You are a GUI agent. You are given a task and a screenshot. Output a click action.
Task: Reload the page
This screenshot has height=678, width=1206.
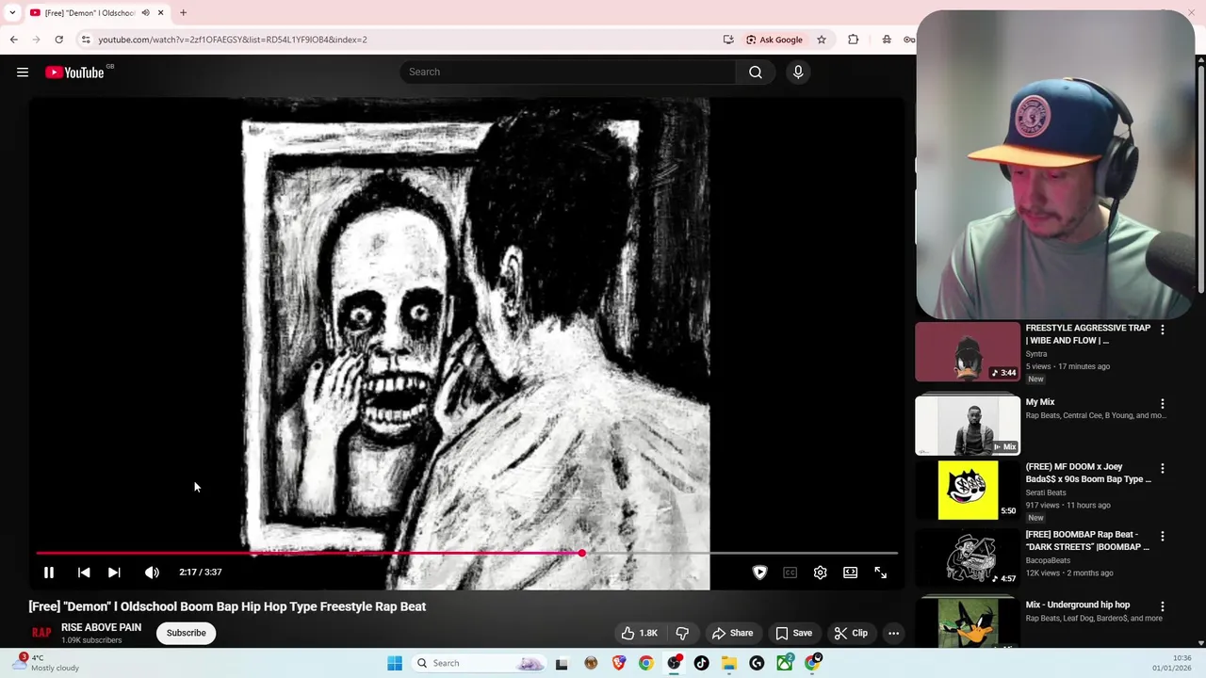pos(58,40)
